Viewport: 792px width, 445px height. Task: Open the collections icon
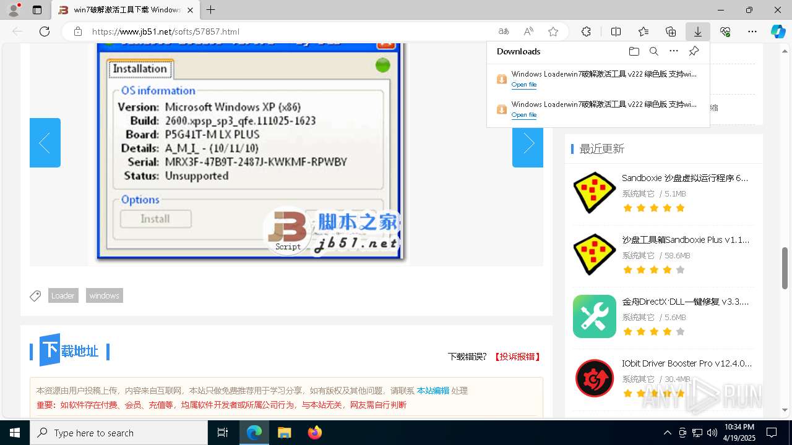[x=671, y=32]
